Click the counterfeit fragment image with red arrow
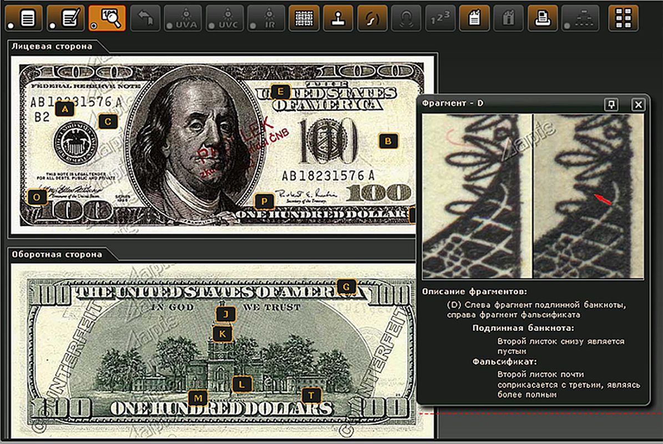This screenshot has height=444, width=663. [x=588, y=196]
